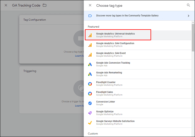The height and width of the screenshot is (137, 195).
Task: Select Google Ads Remarketing tag type
Action: click(138, 74)
